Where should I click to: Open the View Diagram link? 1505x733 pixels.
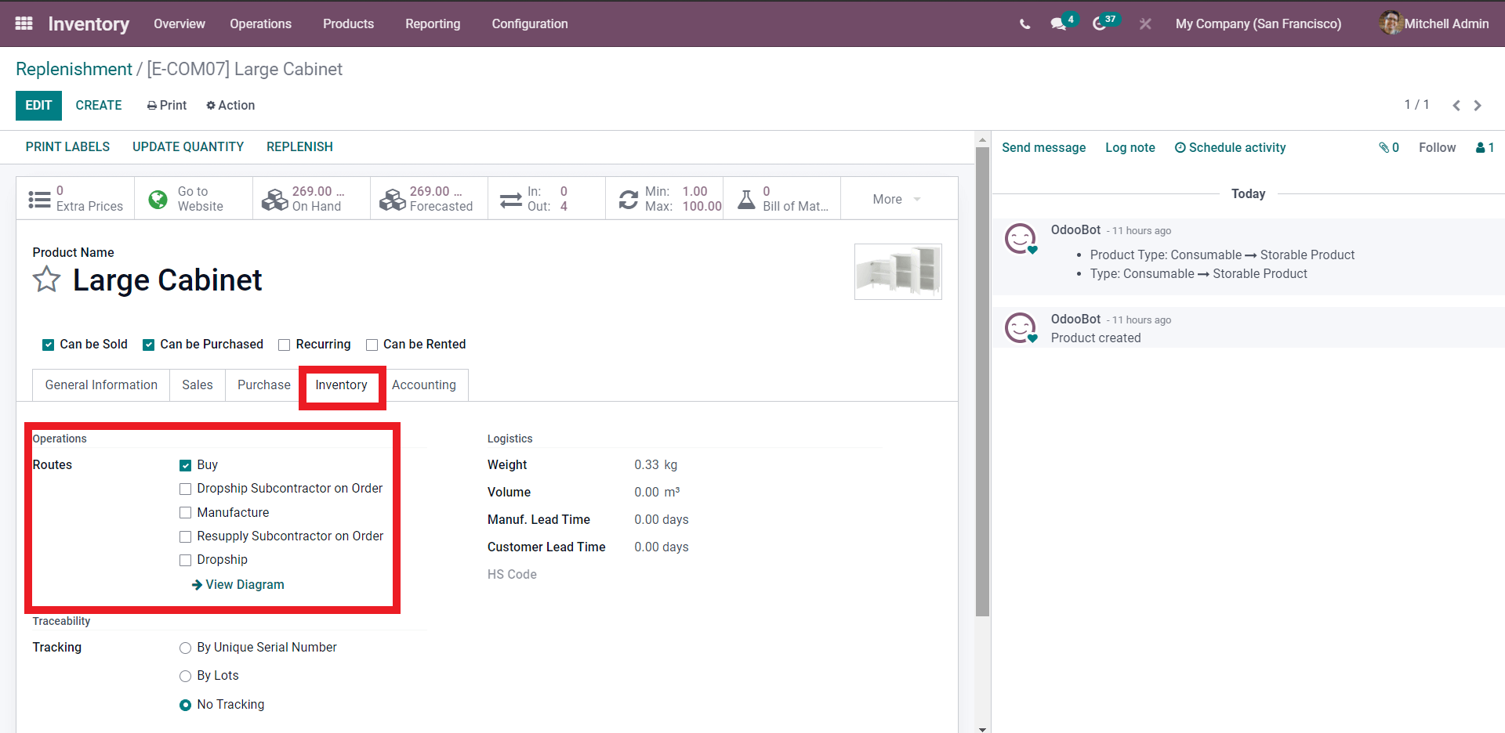238,585
